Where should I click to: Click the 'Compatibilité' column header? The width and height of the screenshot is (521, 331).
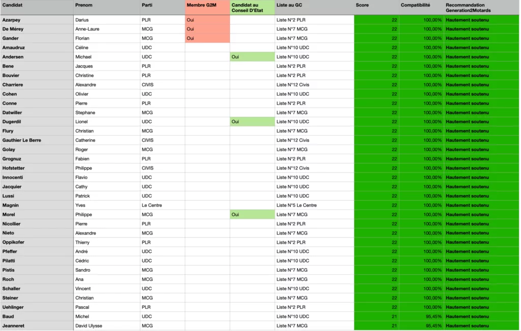[415, 5]
